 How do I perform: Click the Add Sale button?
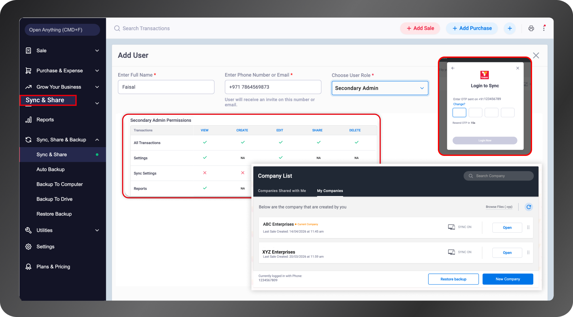[420, 28]
